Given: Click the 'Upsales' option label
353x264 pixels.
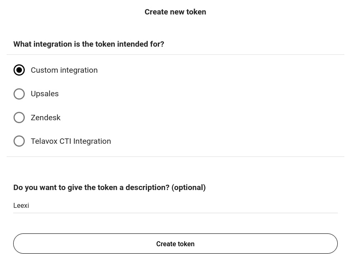Looking at the screenshot, I should pos(45,94).
